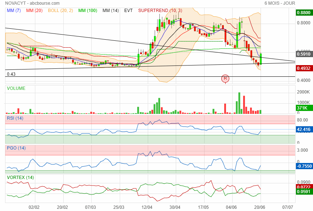Click the green 0.0591 Vortex value badge
313x211 pixels.
[x=304, y=192]
